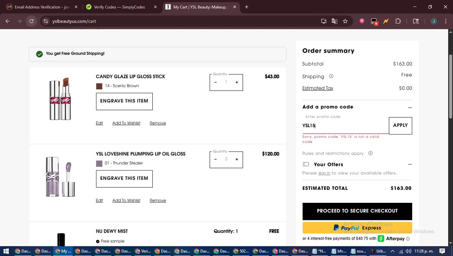Decrease Loveshine Plumping Lip Oil quantity
Viewport: 453px width, 256px height.
pos(215,159)
